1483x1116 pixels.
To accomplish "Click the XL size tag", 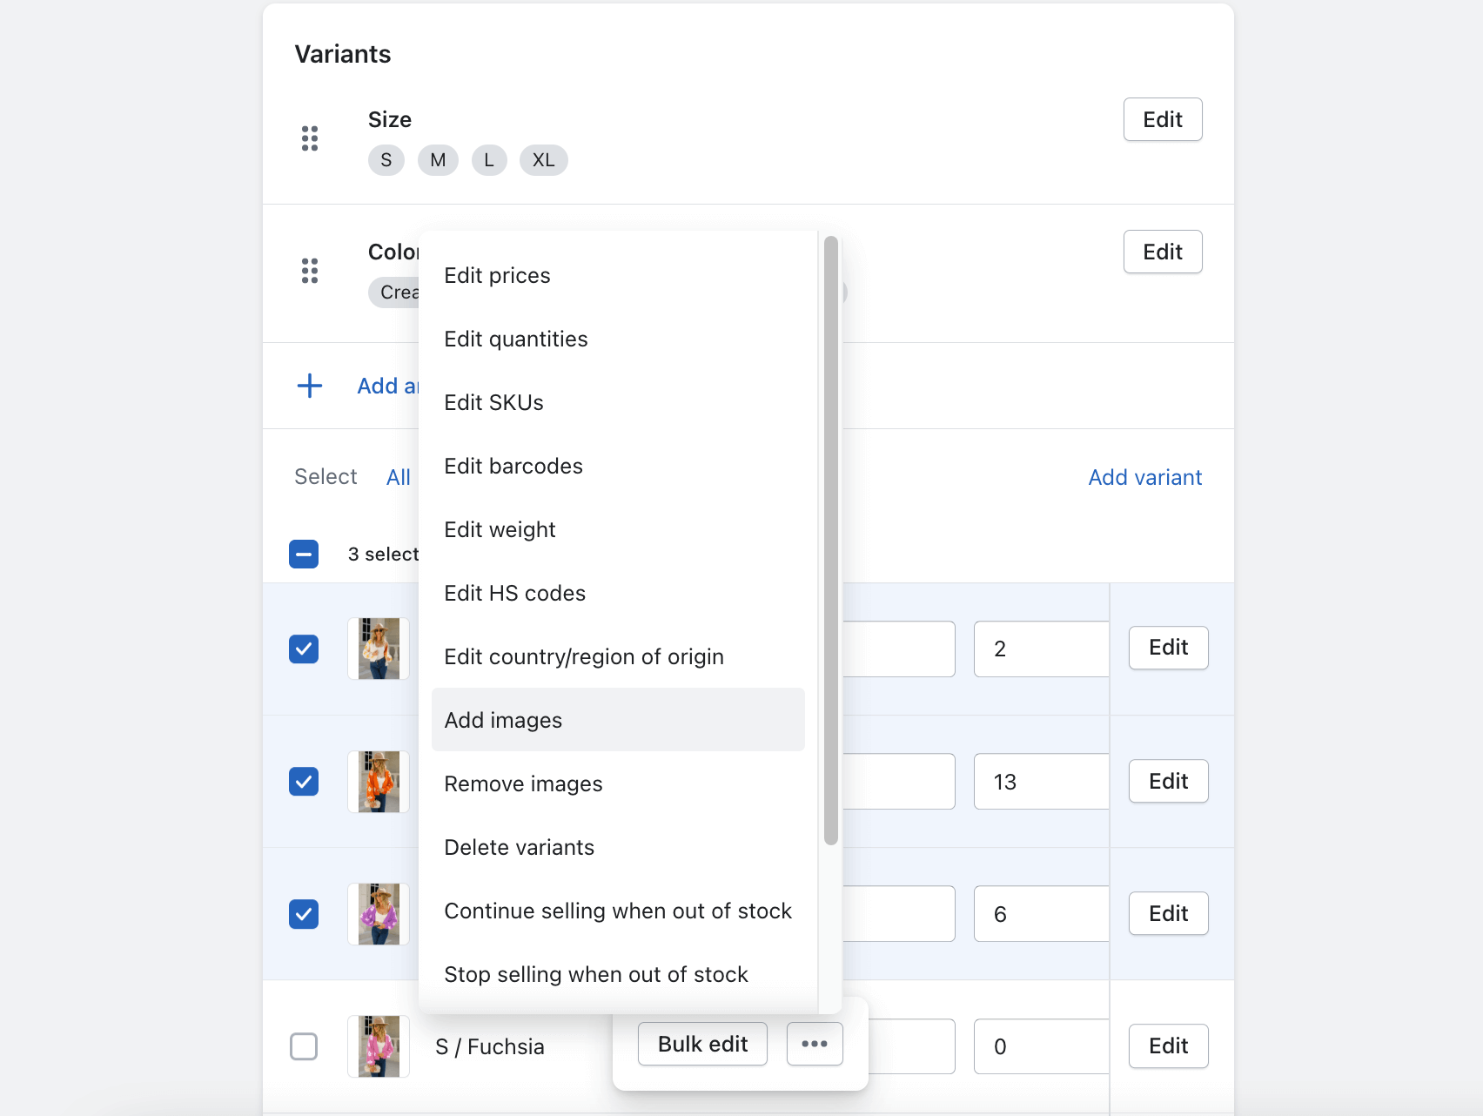I will (544, 160).
